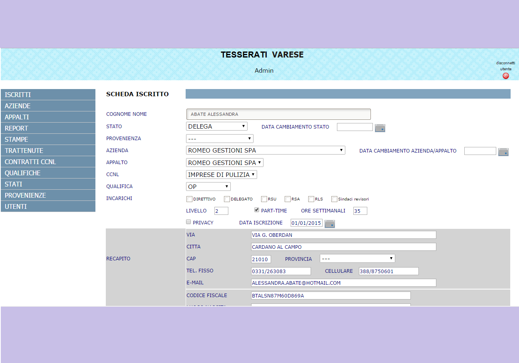Open the STATO dropdown showing DELEGA
Screen dimensions: 519x363
217,126
